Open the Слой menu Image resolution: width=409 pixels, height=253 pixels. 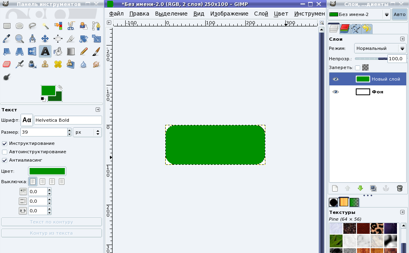click(261, 14)
